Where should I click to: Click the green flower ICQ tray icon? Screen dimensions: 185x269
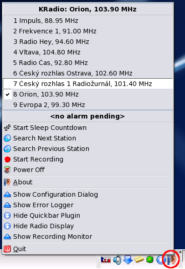150,259
